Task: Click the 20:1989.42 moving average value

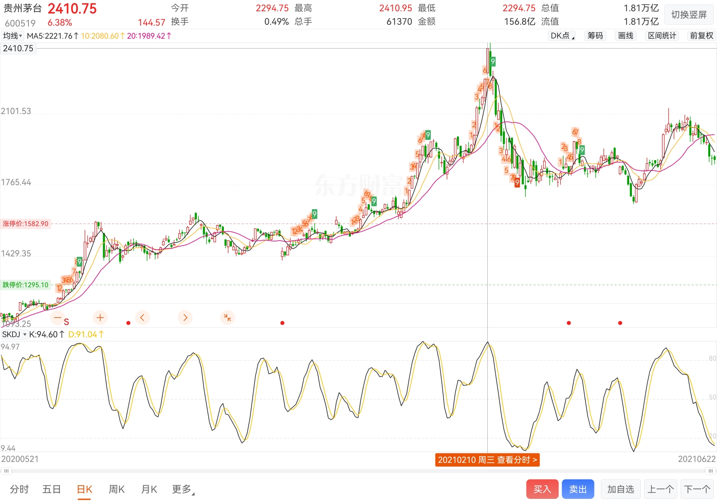Action: pyautogui.click(x=149, y=36)
